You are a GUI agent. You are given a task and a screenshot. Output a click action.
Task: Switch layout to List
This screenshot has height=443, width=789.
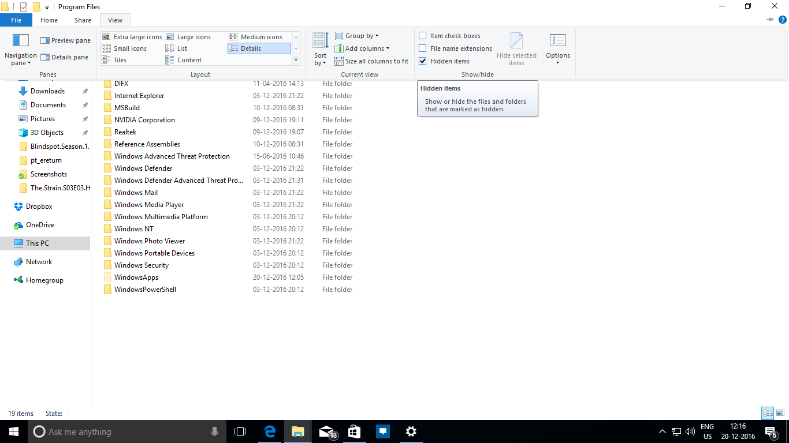[176, 48]
